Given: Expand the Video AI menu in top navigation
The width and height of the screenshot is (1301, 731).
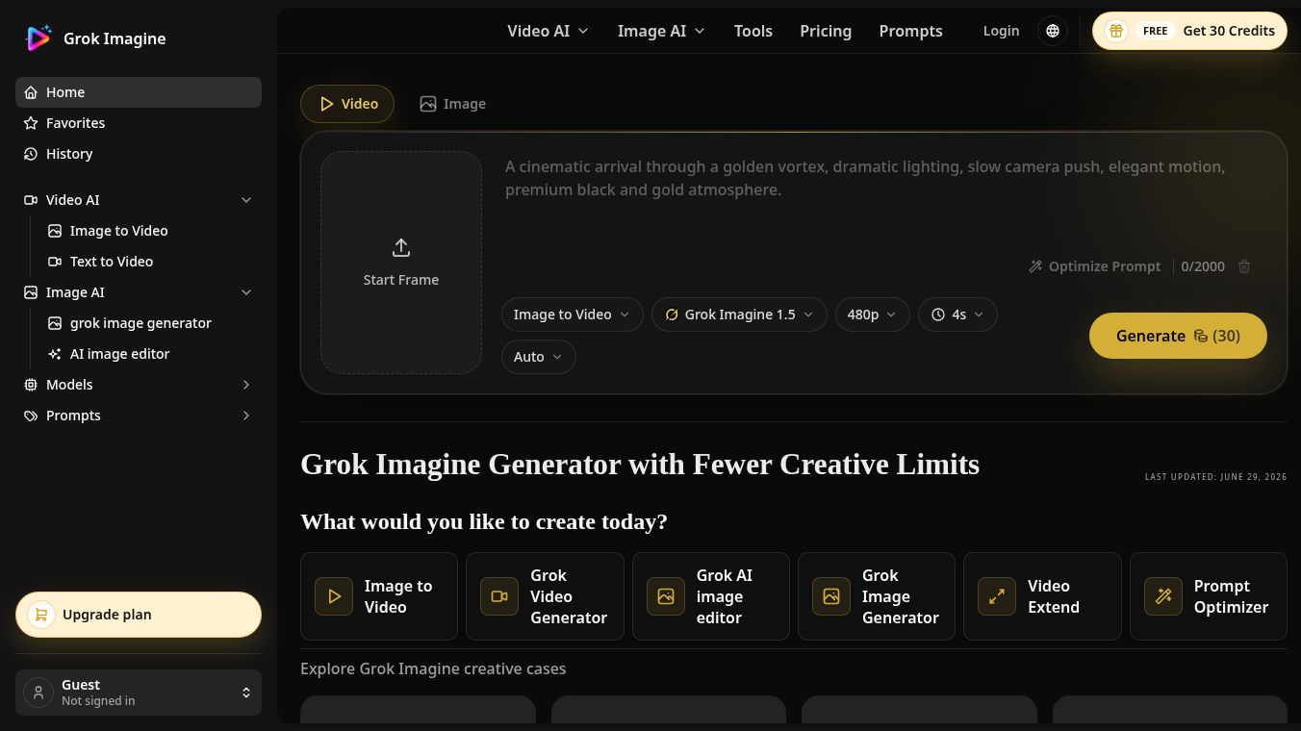Looking at the screenshot, I should 548,31.
